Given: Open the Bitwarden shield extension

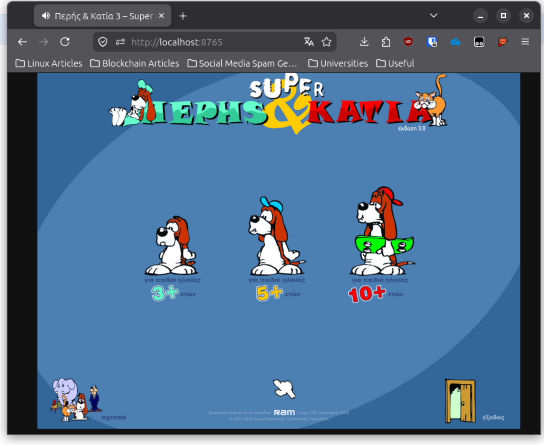Looking at the screenshot, I should pos(432,42).
